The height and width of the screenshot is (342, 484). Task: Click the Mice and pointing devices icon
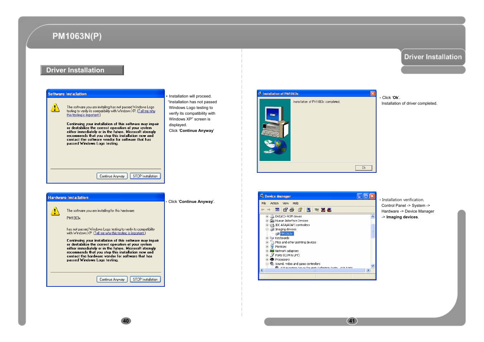[x=272, y=242]
